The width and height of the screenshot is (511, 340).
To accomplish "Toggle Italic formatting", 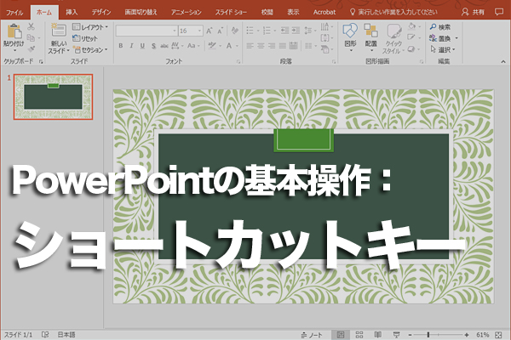I will click(132, 46).
